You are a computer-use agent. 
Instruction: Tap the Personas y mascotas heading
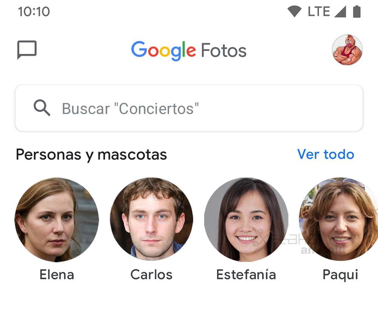tap(91, 154)
